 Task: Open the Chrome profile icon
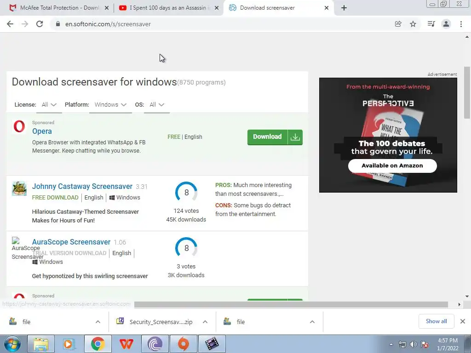[446, 24]
